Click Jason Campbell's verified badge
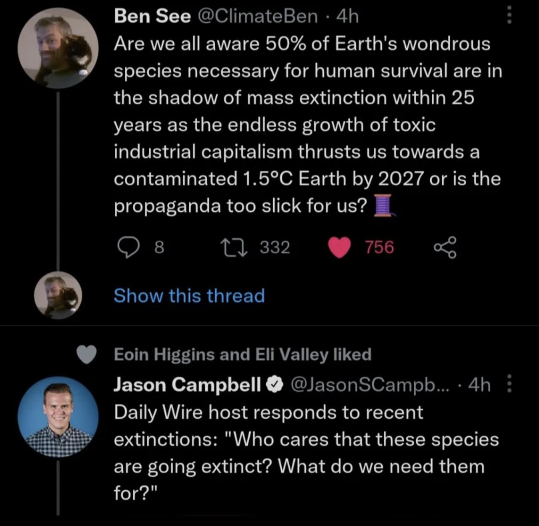Viewport: 539px width, 526px height. pyautogui.click(x=275, y=384)
